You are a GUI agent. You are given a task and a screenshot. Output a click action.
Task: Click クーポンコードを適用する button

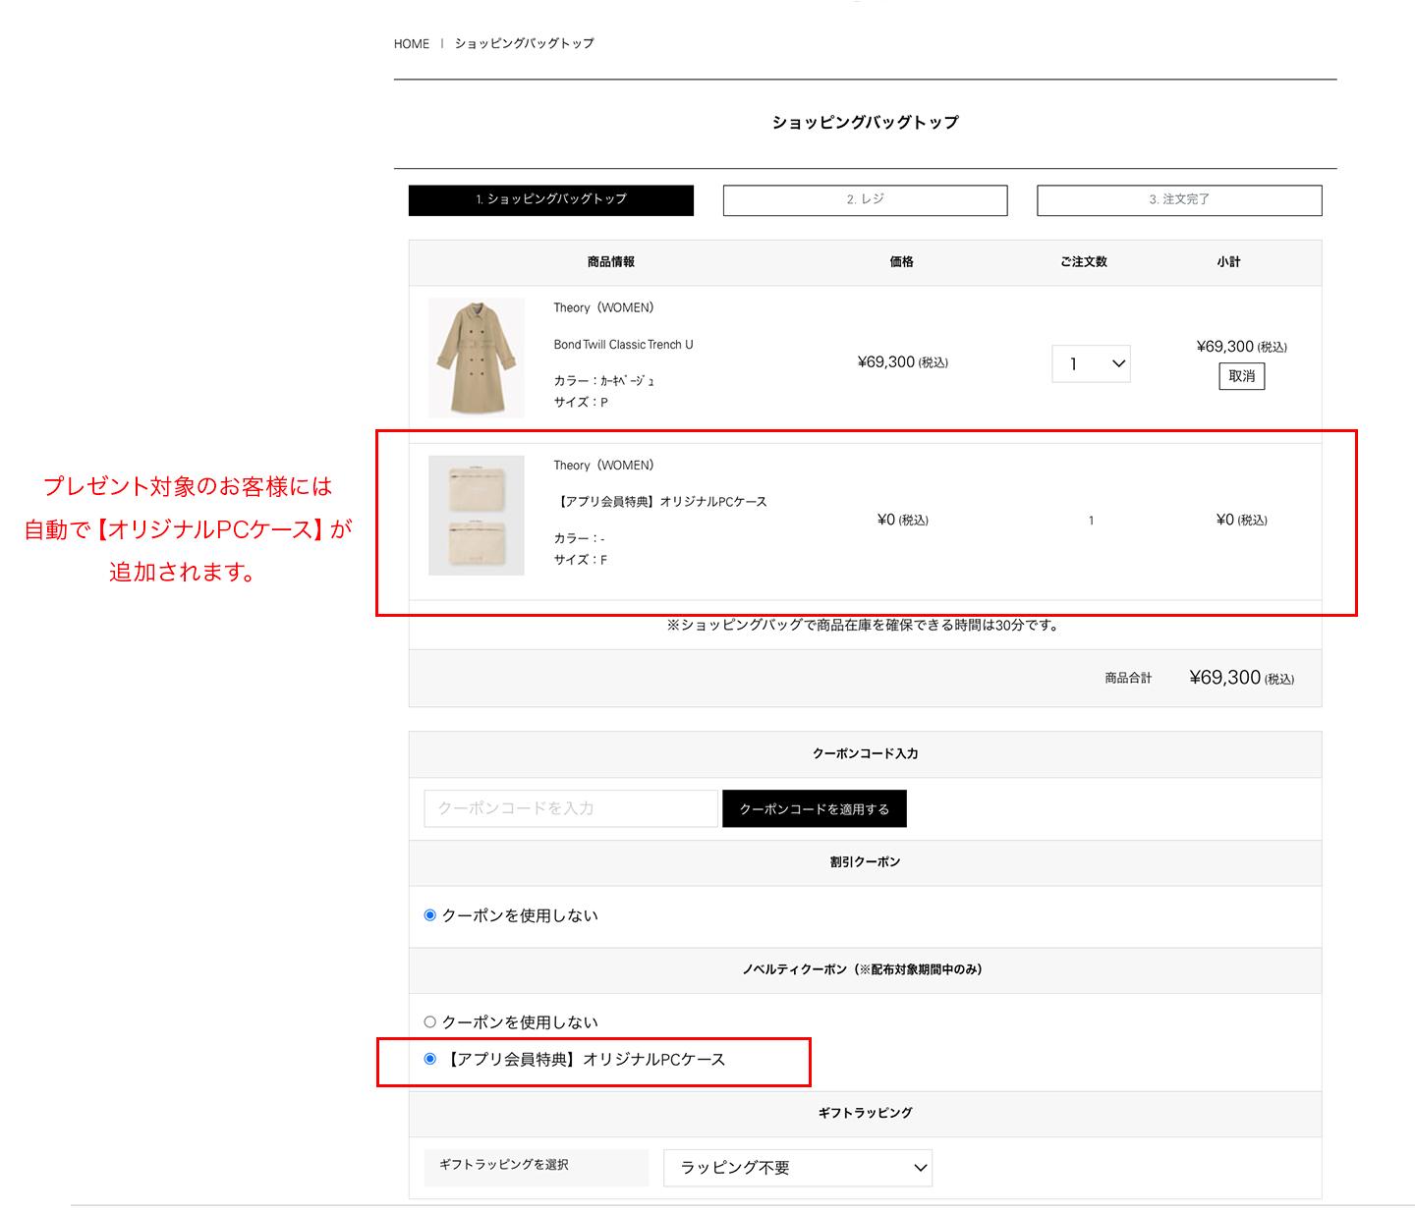coord(815,808)
